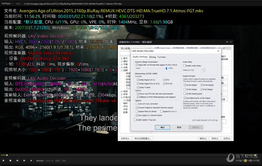This screenshot has height=166, width=262.
Task: Cancel LAV Audio Decoder with 取消 button
Action: (179, 128)
